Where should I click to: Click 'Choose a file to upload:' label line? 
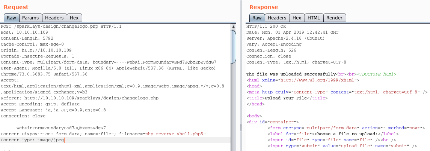(333, 134)
